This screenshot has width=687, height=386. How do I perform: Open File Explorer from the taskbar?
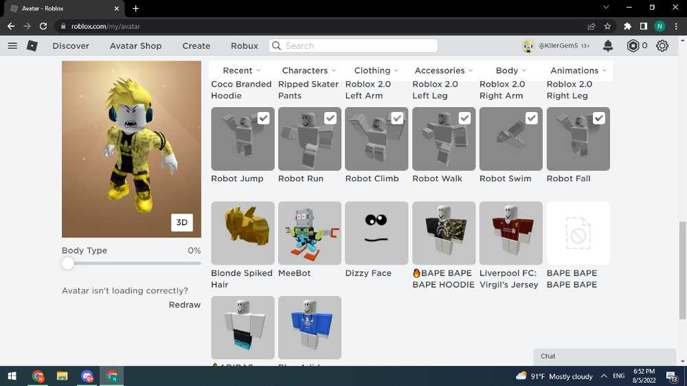tap(63, 376)
